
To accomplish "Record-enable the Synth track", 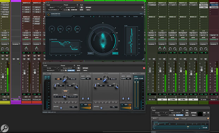I will click(7, 56).
